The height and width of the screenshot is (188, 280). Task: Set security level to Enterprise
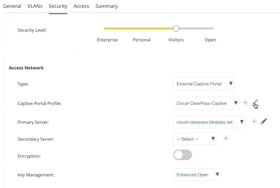click(x=107, y=40)
